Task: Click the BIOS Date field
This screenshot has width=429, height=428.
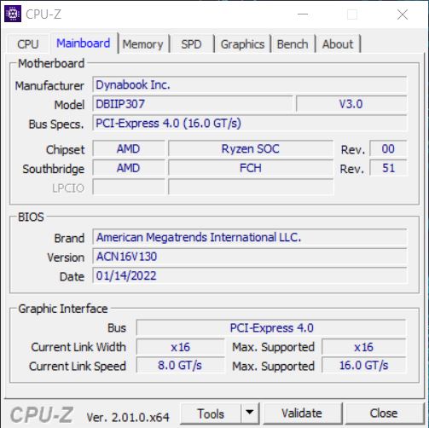Action: (x=250, y=275)
